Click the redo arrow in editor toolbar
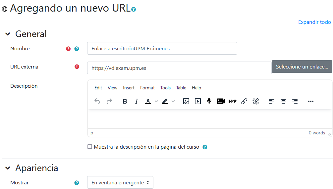 [x=109, y=101]
